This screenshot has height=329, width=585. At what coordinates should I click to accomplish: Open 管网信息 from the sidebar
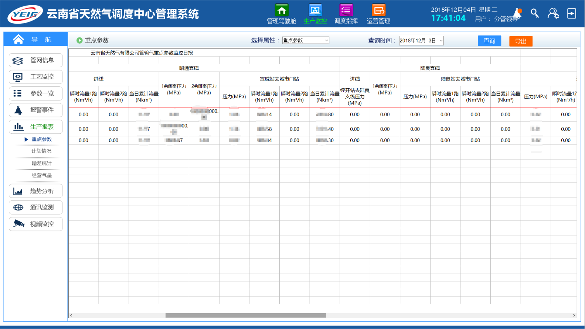(35, 60)
